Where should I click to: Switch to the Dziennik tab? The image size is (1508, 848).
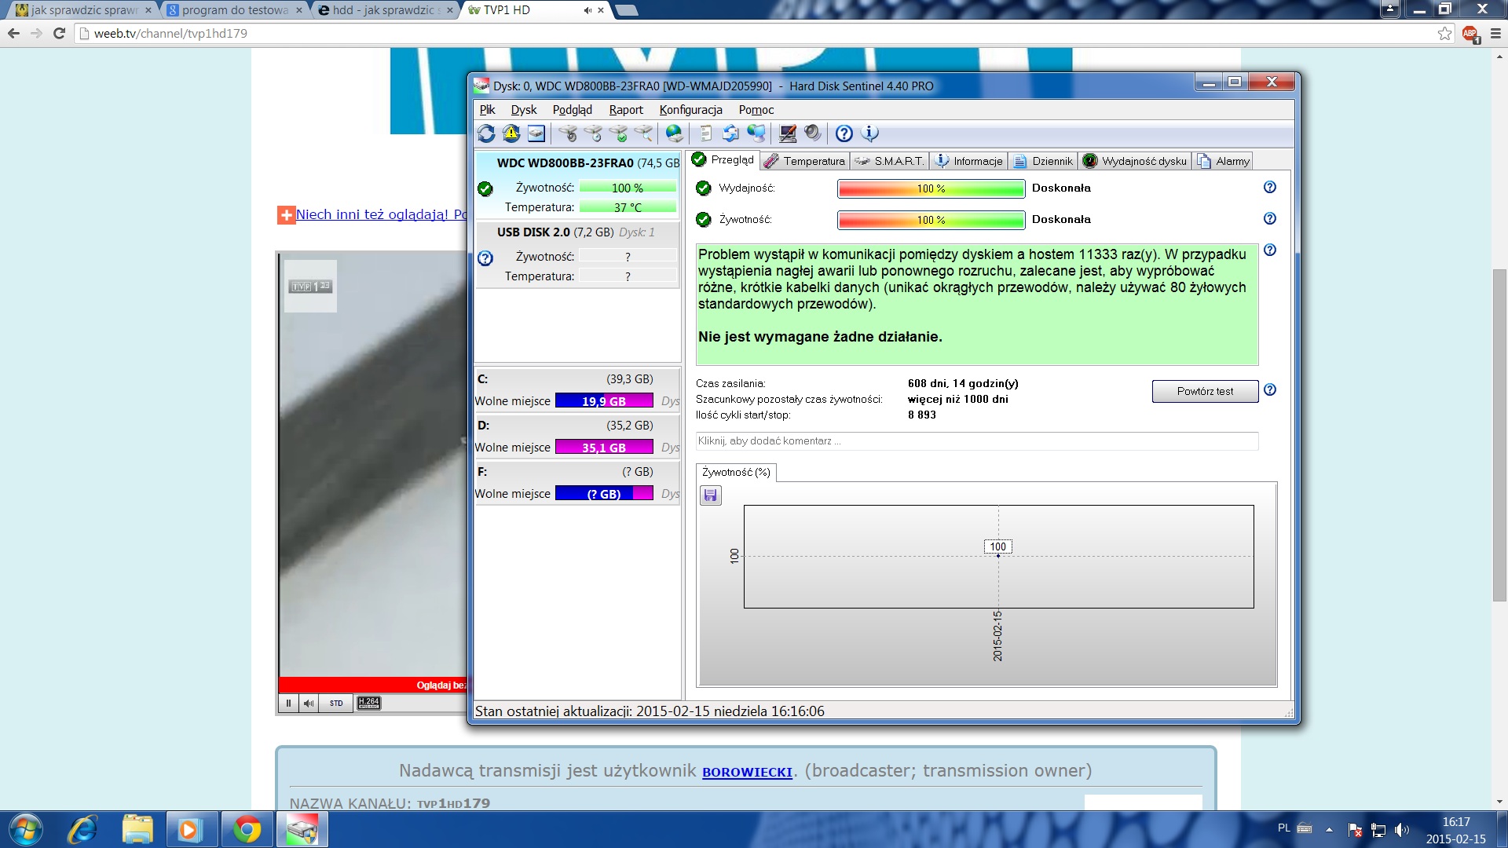click(1043, 161)
